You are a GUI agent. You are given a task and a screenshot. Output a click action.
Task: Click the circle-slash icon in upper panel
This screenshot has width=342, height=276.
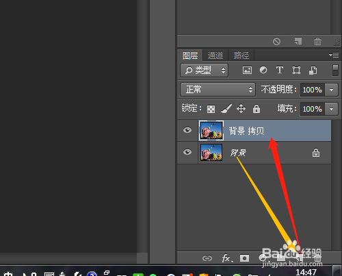pos(276,41)
